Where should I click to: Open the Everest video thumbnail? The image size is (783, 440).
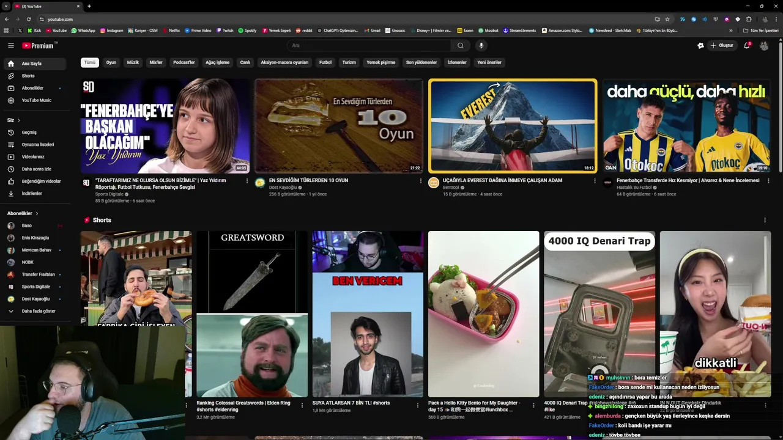click(x=513, y=126)
